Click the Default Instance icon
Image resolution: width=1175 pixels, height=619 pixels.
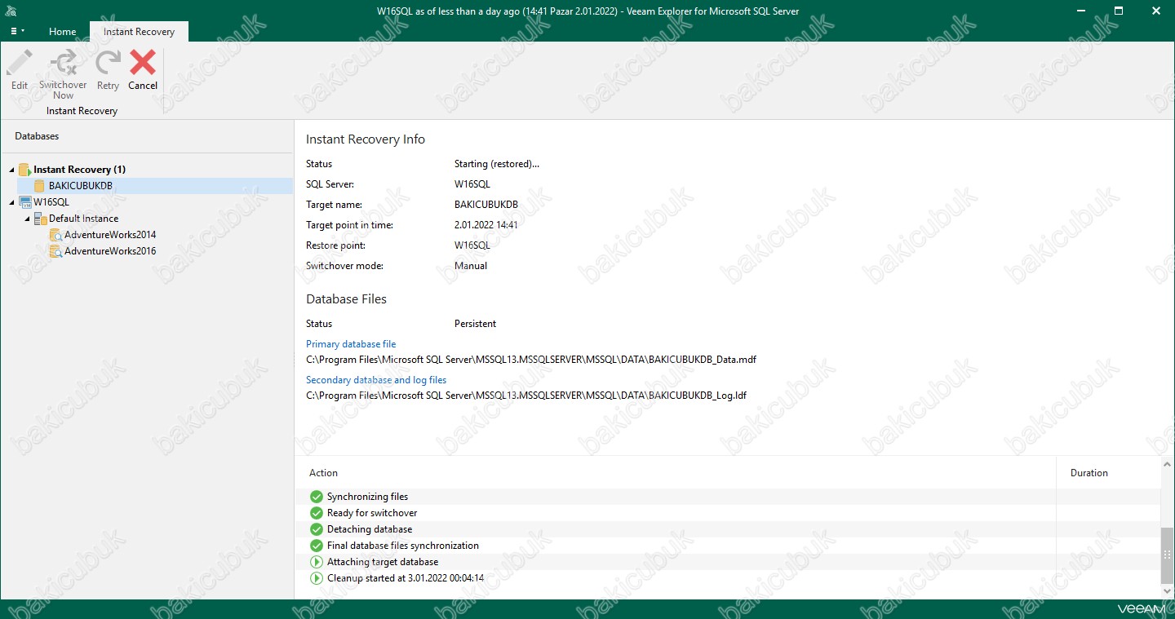pos(40,219)
